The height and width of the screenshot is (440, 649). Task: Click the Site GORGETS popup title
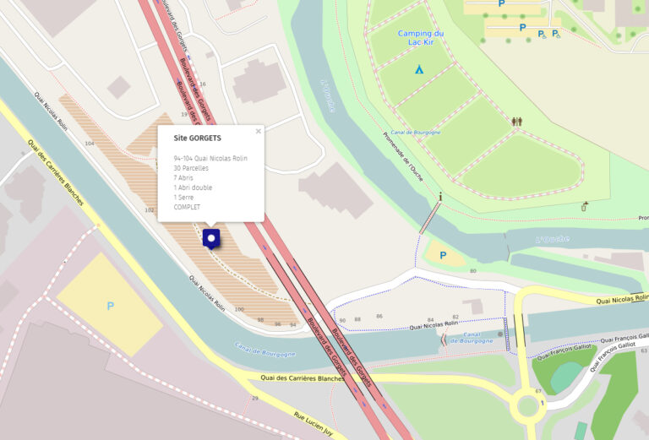[198, 139]
